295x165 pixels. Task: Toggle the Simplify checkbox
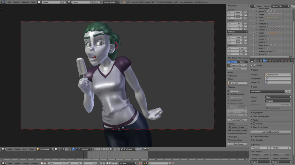click(x=254, y=140)
